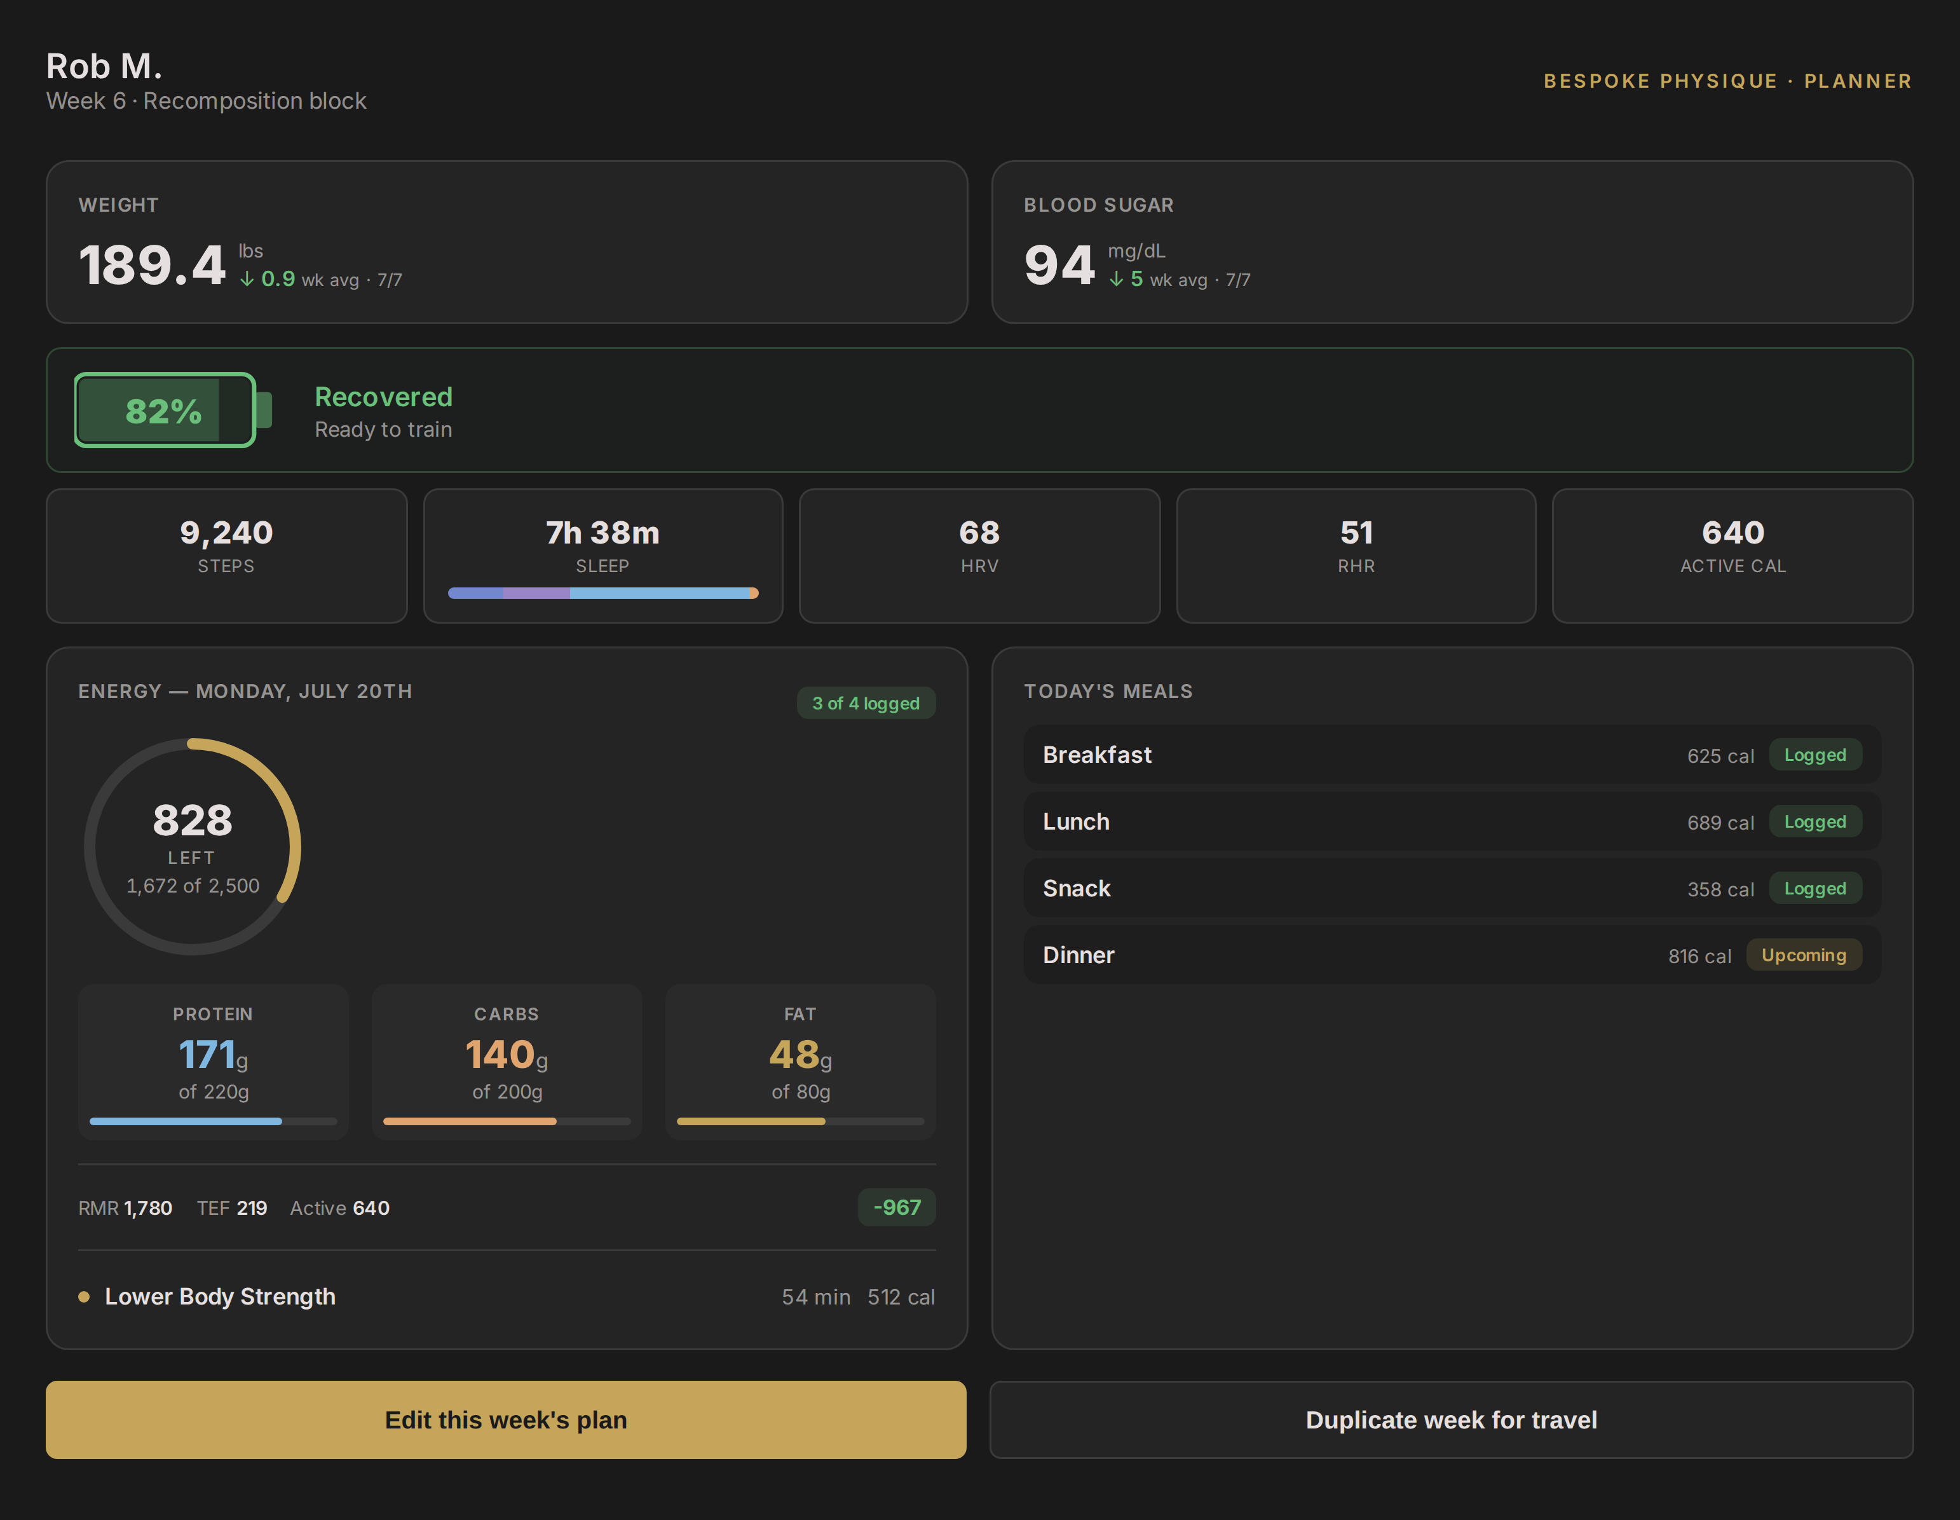Click Week 6 · Recomposition block subtitle
The image size is (1960, 1520).
[207, 100]
